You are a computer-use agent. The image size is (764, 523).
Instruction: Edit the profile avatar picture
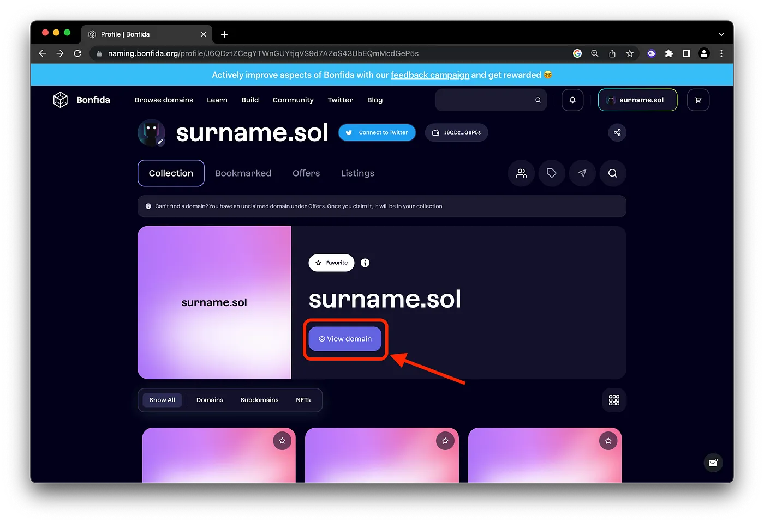(160, 142)
